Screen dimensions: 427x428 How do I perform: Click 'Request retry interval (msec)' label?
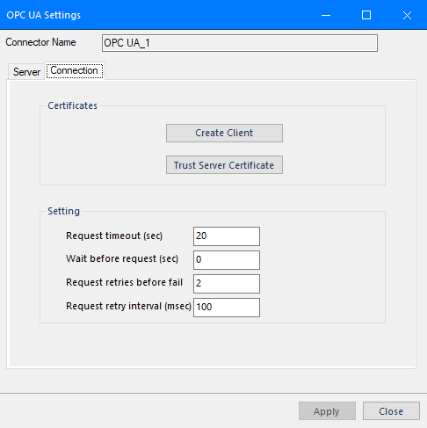[x=128, y=306]
